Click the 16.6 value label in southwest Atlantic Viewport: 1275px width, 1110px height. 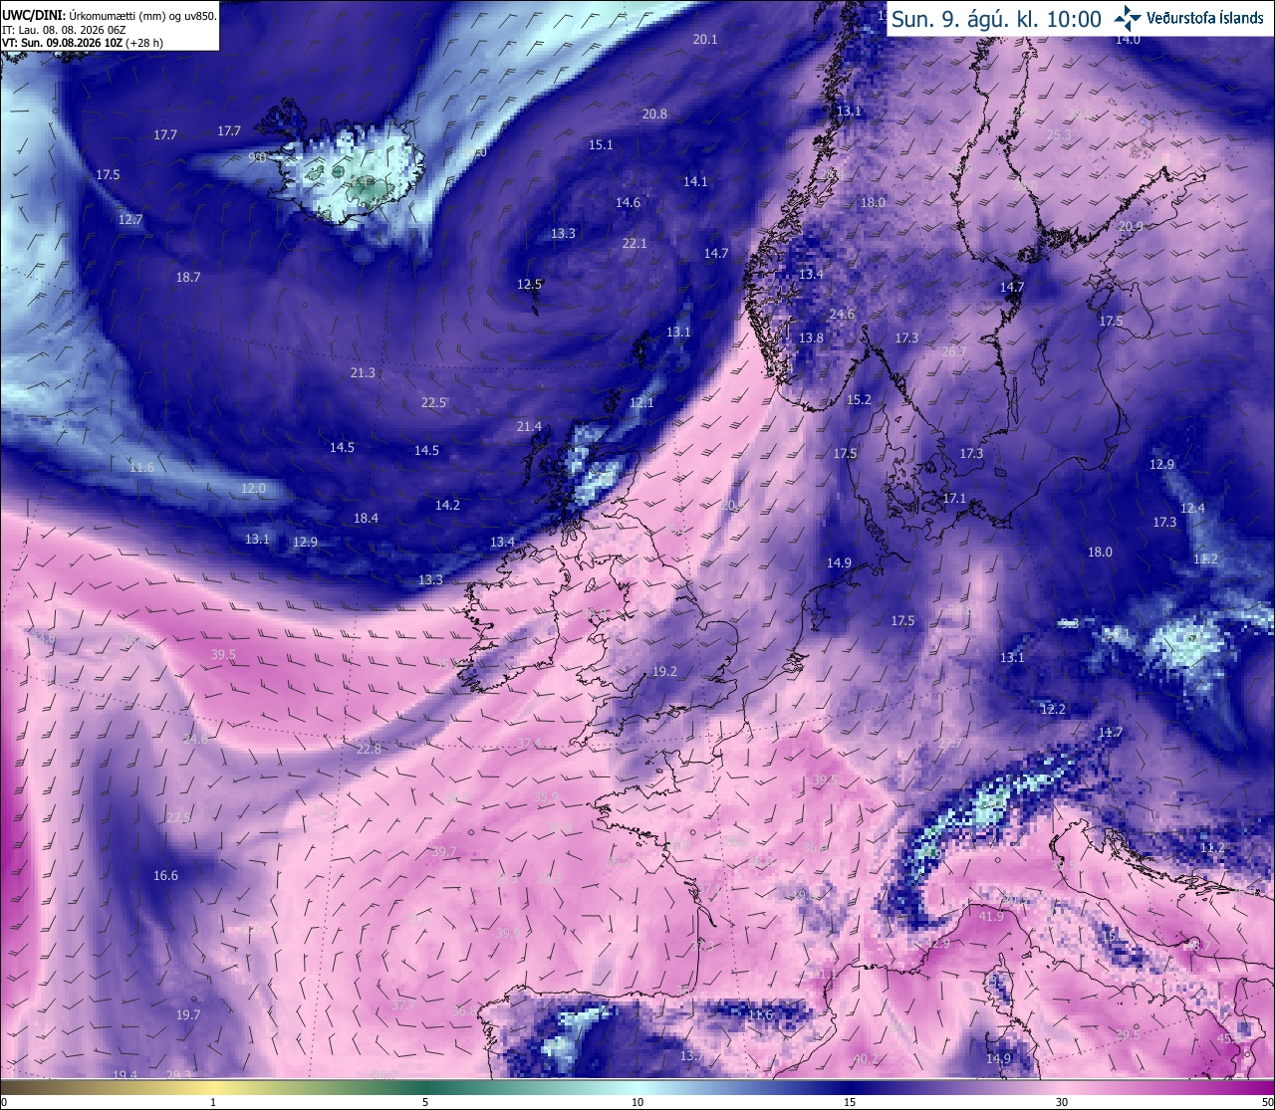(165, 876)
